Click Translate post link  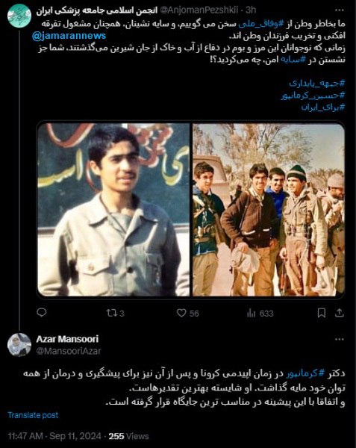(33, 415)
